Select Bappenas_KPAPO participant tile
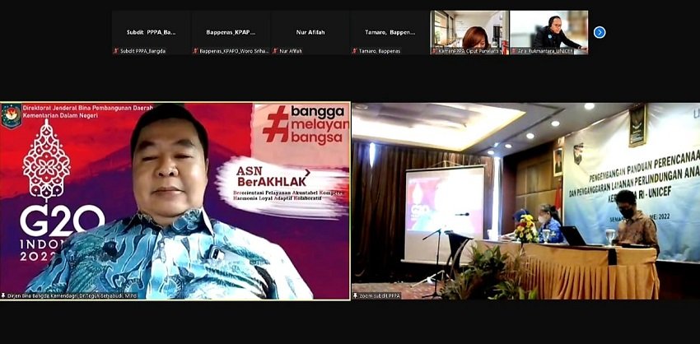This screenshot has height=344, width=700. pos(231,33)
